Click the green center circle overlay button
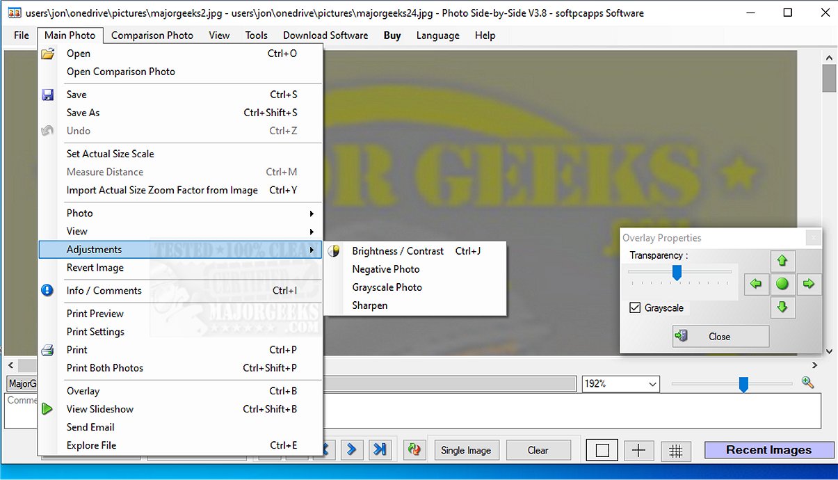 tap(782, 284)
